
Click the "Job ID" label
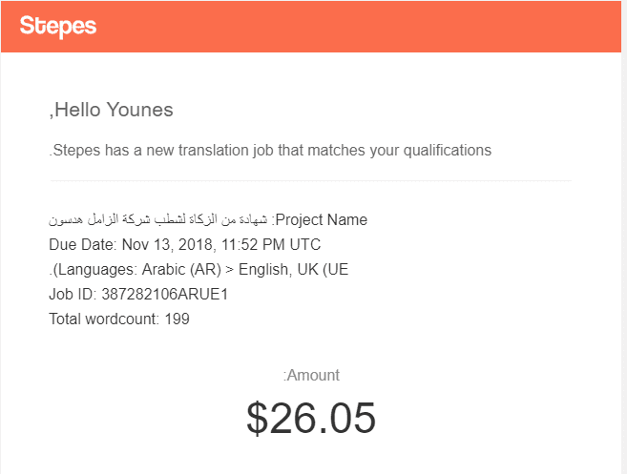tap(71, 294)
